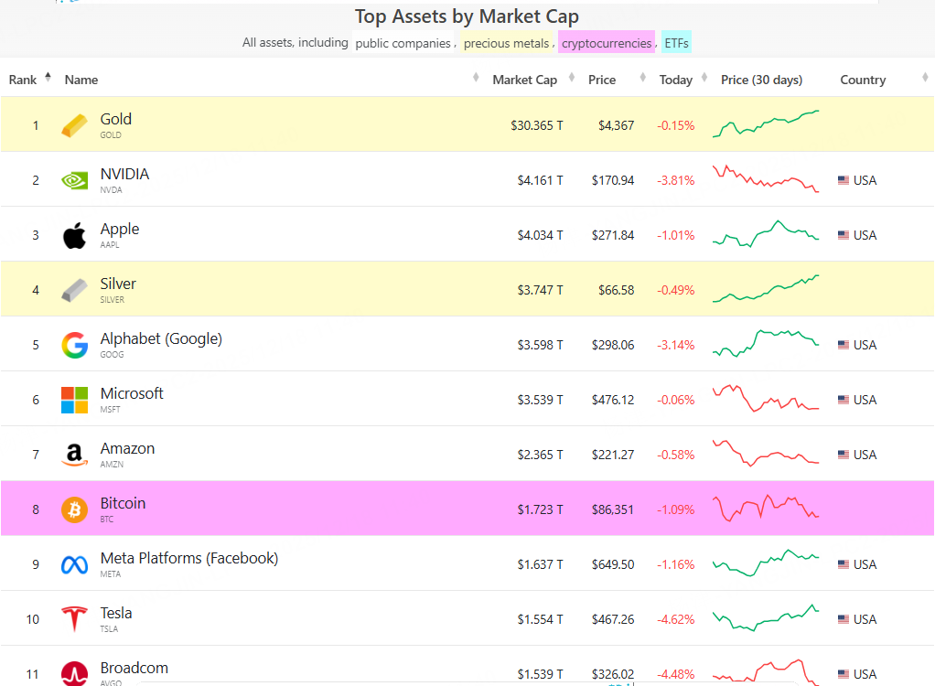The width and height of the screenshot is (935, 686).
Task: Sort assets by Price column
Action: 602,80
